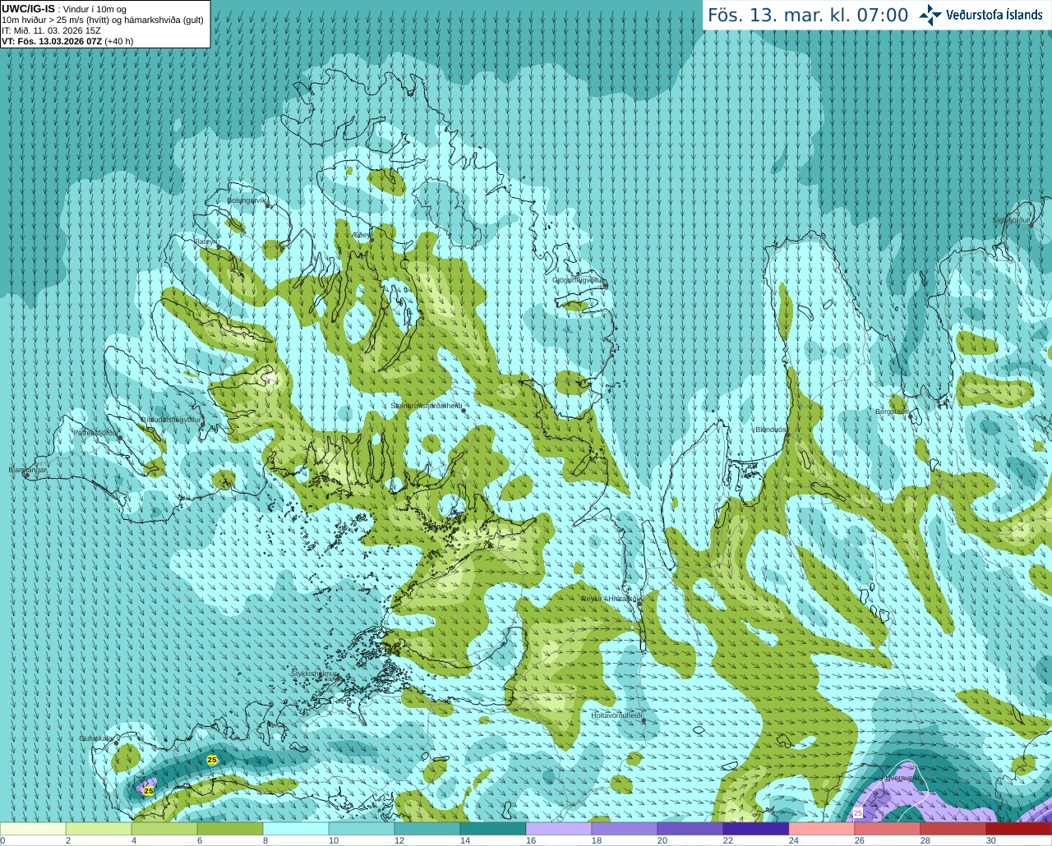1052x846 pixels.
Task: Click the Bolungarvík station label
Action: click(x=247, y=200)
